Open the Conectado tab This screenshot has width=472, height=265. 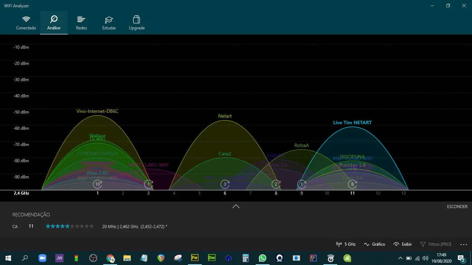tap(26, 23)
